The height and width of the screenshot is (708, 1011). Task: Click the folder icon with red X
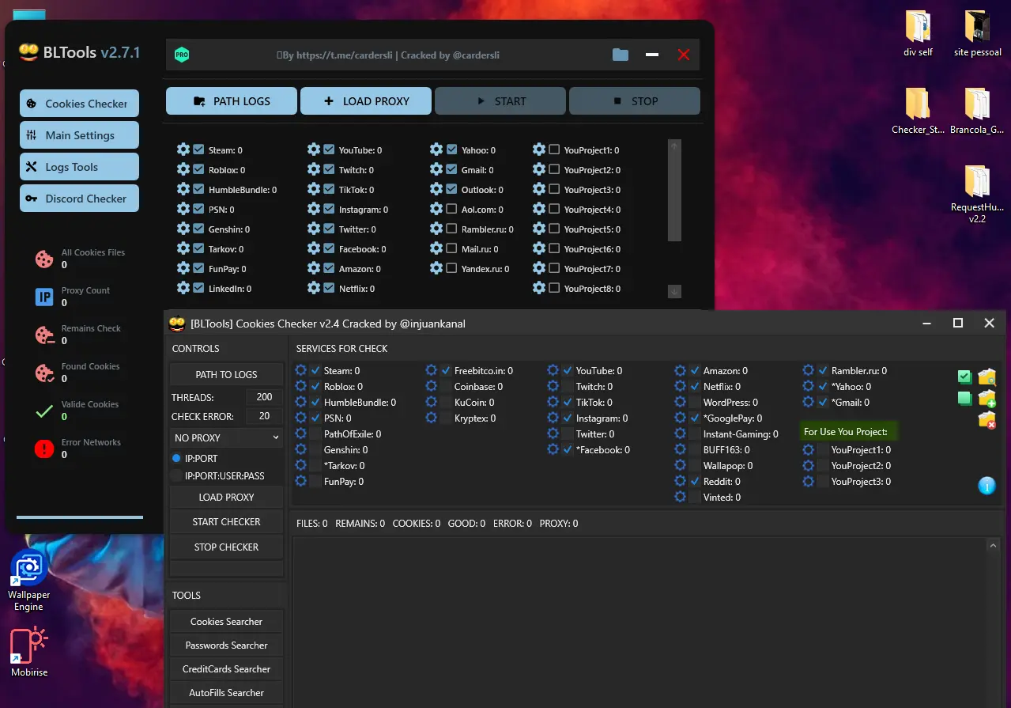pyautogui.click(x=986, y=420)
